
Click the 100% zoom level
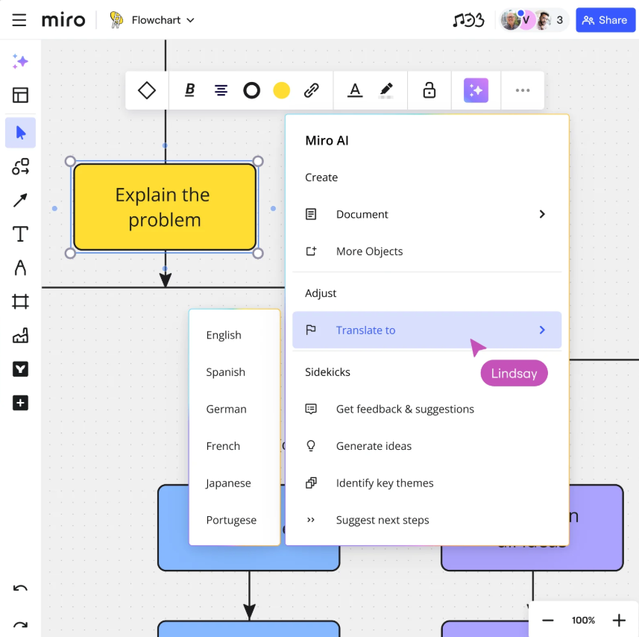(583, 621)
